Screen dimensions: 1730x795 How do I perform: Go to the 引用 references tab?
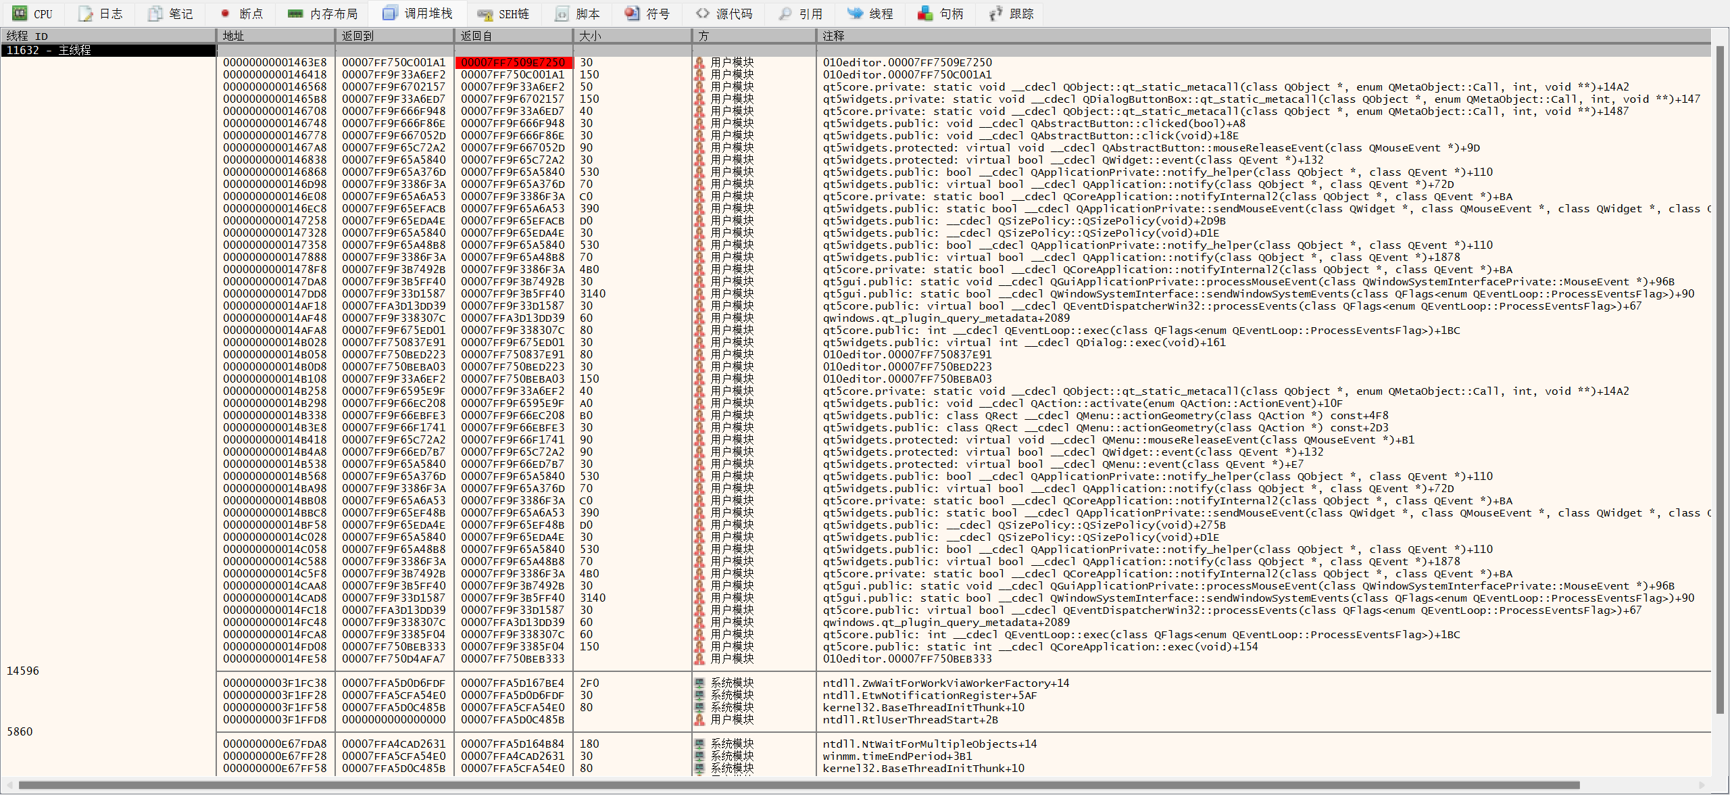tap(810, 14)
